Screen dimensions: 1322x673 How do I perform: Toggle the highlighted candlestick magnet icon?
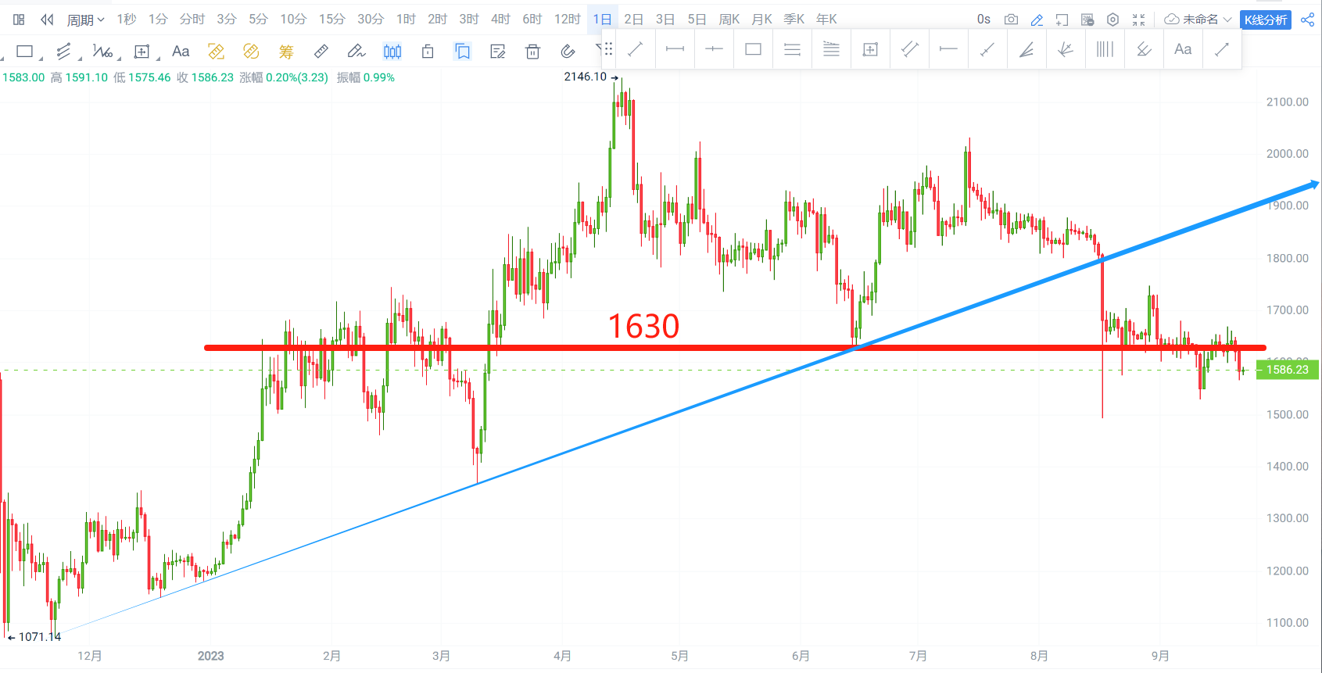[x=392, y=52]
